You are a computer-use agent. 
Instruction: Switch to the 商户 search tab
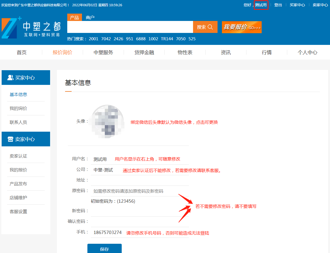click(x=90, y=17)
